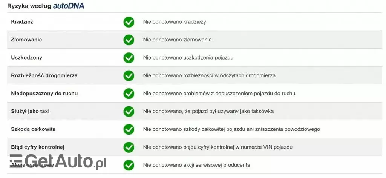Click 'Nie odnotowano akcji serwisowej producenta' text
Image resolution: width=386 pixels, height=178 pixels.
(196, 165)
